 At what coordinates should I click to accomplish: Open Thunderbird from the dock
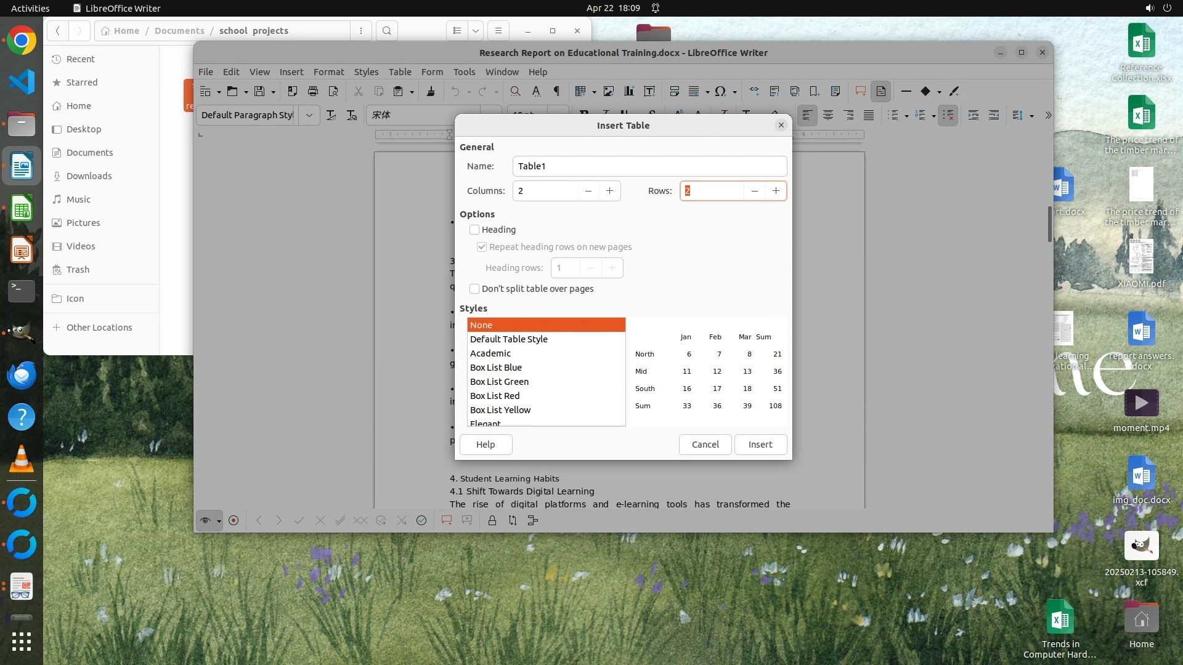[x=22, y=376]
